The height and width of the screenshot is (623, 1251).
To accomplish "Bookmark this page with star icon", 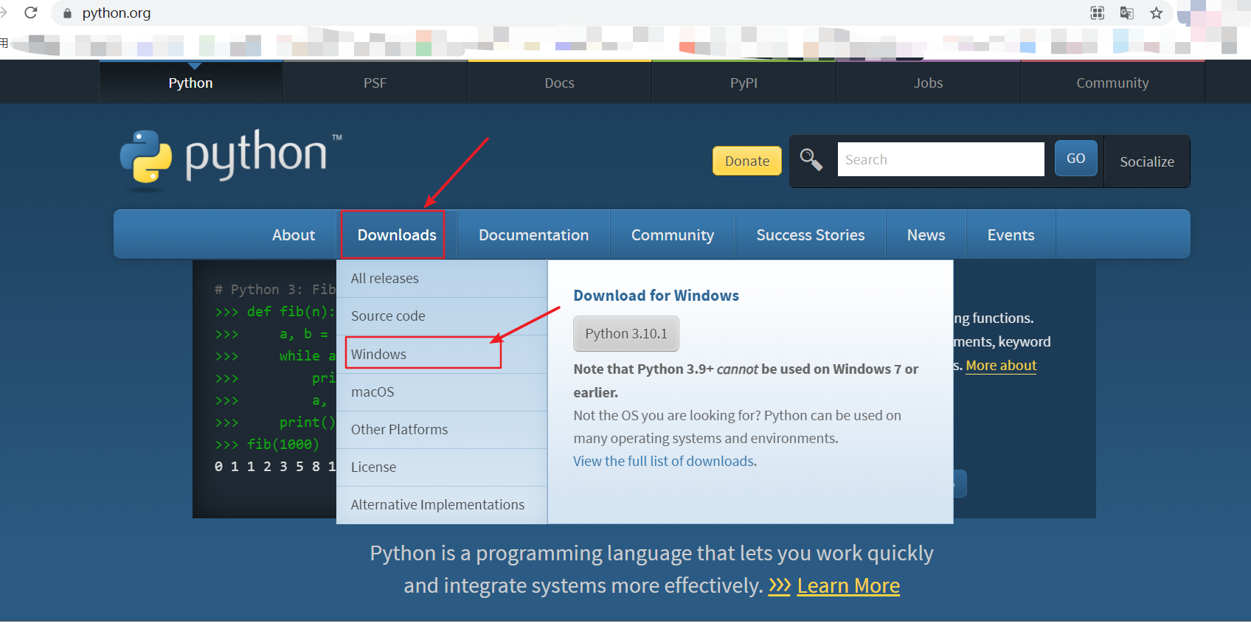I will [x=1156, y=13].
